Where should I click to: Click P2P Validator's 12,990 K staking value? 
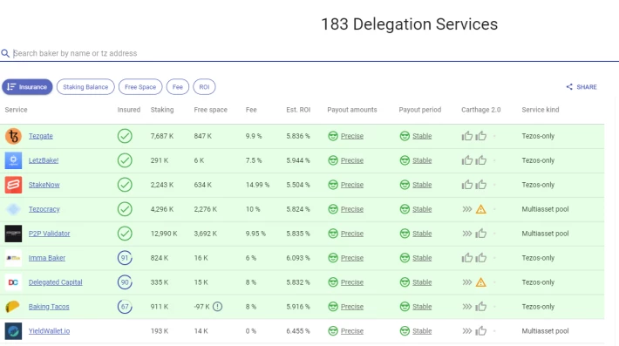[x=164, y=234]
